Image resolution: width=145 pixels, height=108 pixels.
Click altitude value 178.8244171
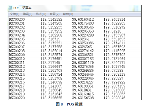(114, 63)
